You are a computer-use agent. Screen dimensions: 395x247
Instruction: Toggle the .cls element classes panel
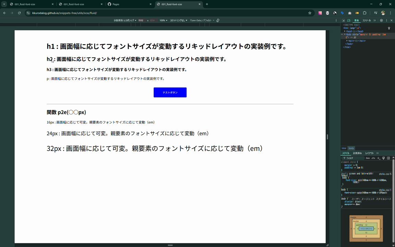click(373, 158)
